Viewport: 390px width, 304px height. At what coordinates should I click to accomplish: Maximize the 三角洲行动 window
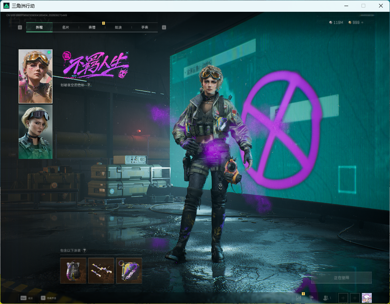point(363,6)
